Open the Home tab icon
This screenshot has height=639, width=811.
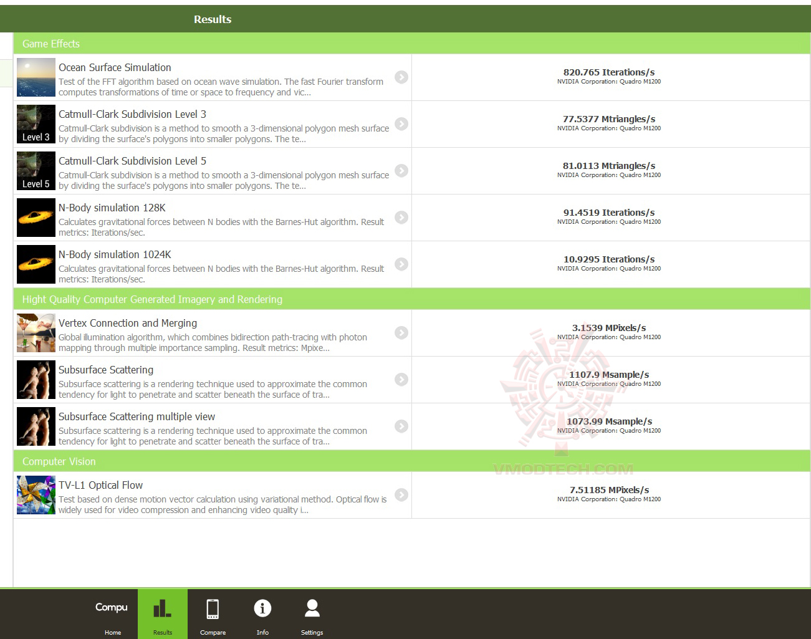112,607
